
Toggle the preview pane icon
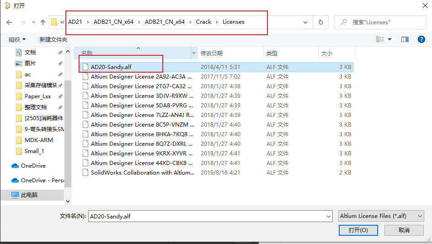(x=405, y=39)
